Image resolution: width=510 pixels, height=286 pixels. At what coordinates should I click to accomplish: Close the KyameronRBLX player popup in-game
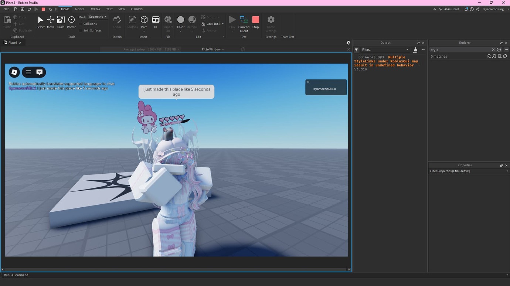[308, 82]
